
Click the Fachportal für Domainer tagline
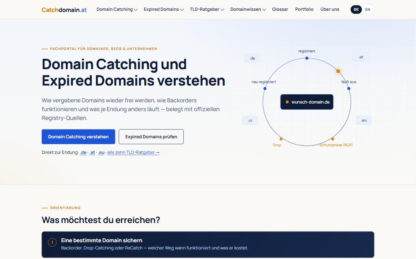[103, 49]
